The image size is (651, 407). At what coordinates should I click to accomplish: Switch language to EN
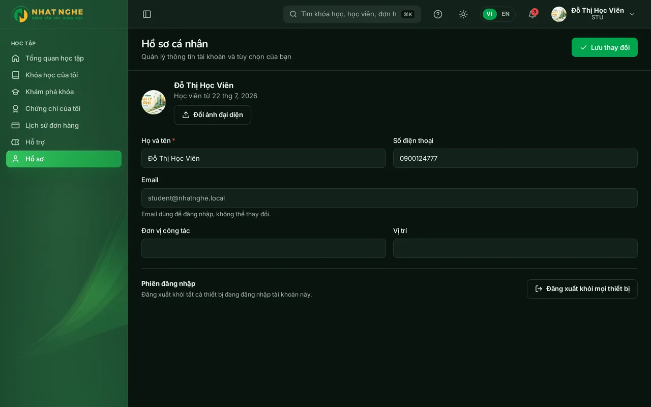[x=506, y=14]
